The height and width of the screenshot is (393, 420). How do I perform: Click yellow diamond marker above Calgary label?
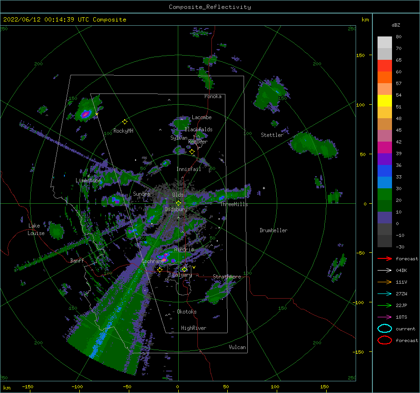tap(184, 269)
